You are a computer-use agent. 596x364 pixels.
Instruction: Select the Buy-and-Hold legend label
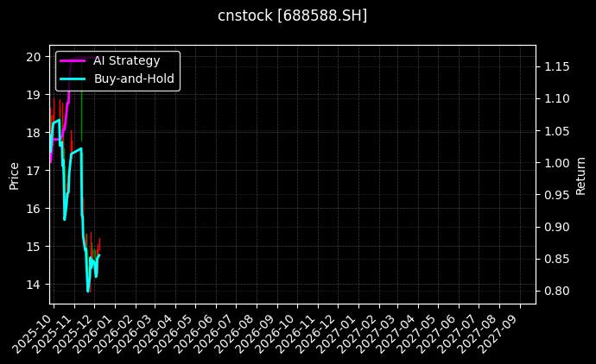tap(134, 79)
